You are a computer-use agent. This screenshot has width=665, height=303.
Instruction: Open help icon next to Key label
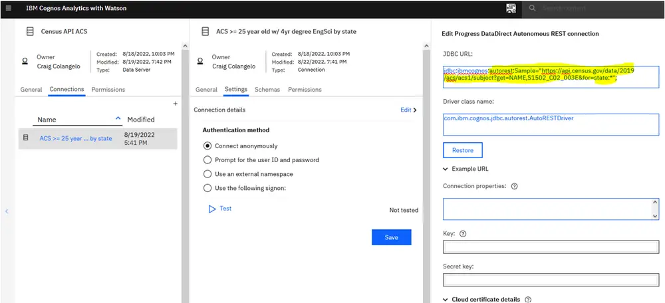[463, 233]
